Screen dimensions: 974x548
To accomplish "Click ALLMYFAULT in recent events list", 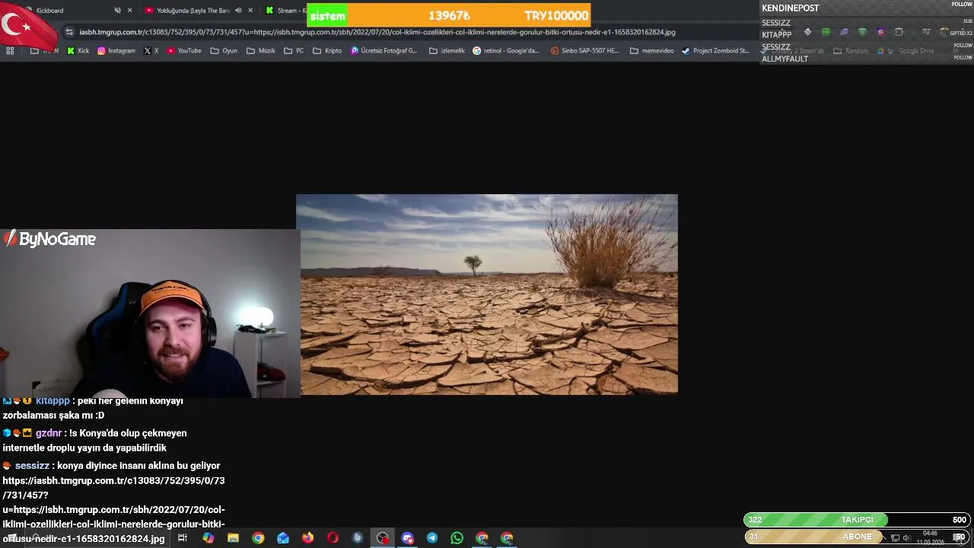I will click(785, 59).
